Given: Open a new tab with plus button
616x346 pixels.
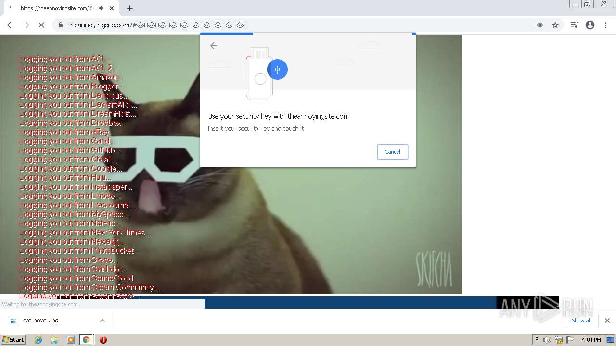Looking at the screenshot, I should (130, 8).
